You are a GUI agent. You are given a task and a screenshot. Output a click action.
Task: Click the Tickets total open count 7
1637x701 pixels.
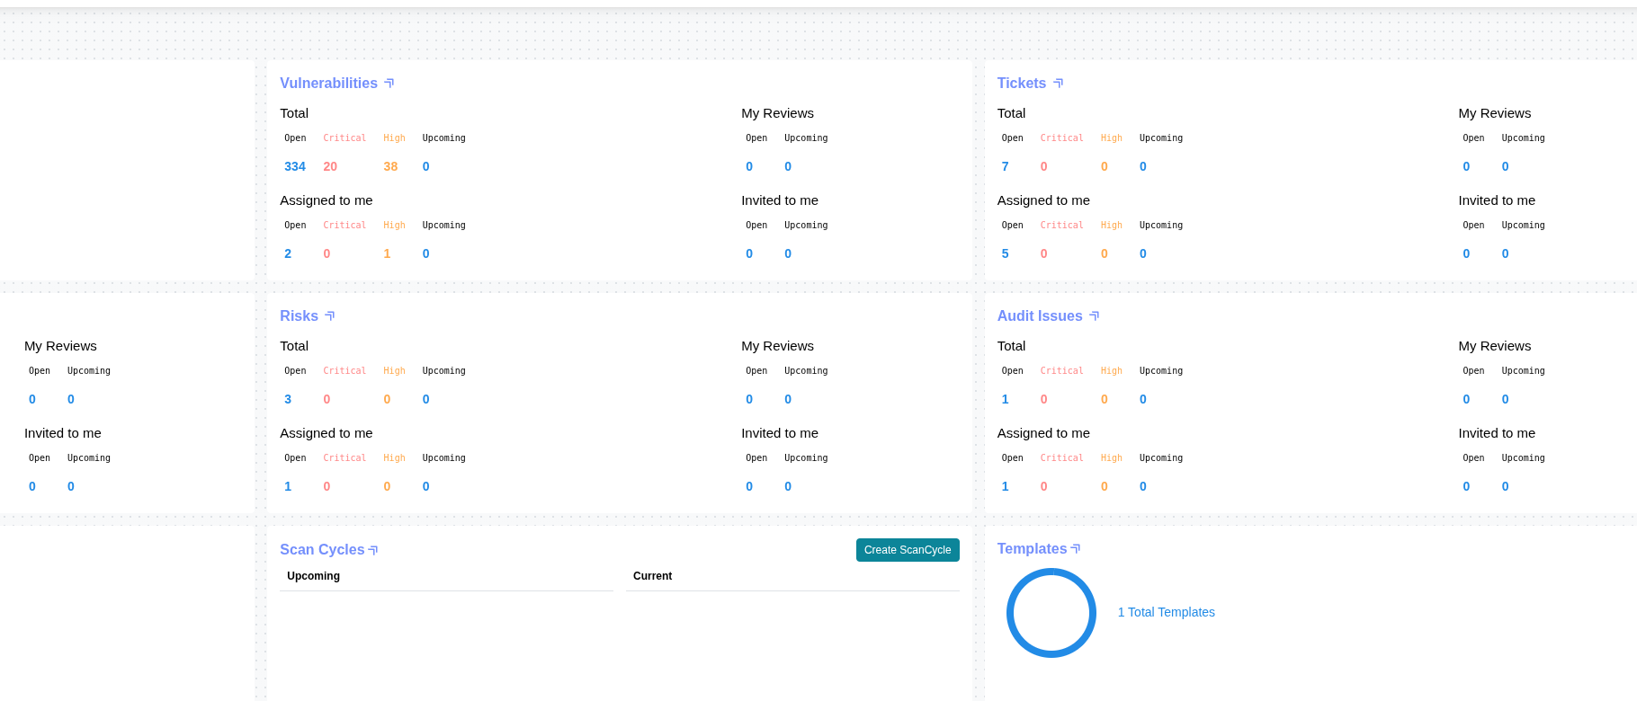tap(1006, 166)
